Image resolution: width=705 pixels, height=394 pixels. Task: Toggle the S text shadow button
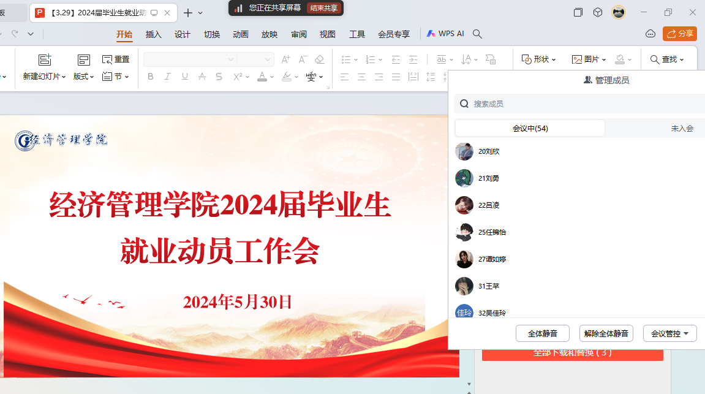219,77
